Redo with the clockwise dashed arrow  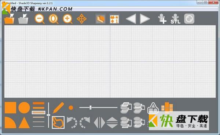click(x=85, y=123)
